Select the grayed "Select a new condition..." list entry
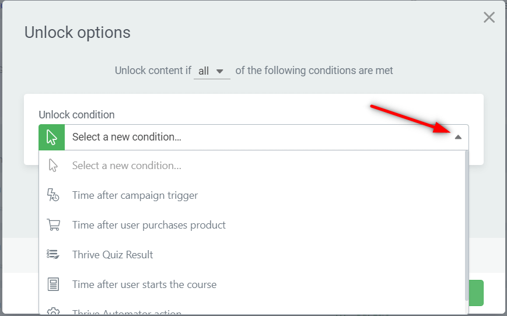 point(127,166)
